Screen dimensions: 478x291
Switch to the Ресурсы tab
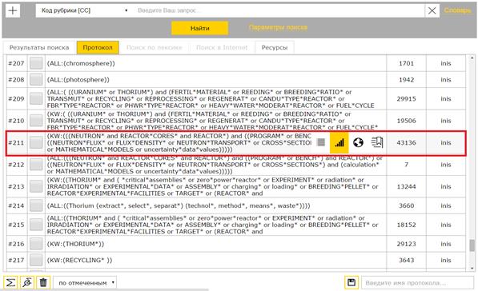[275, 47]
